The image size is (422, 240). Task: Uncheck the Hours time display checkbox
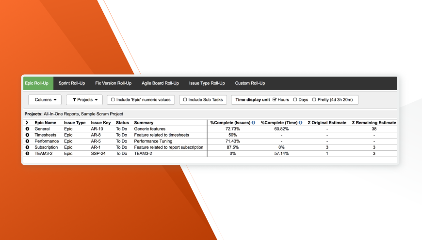275,99
